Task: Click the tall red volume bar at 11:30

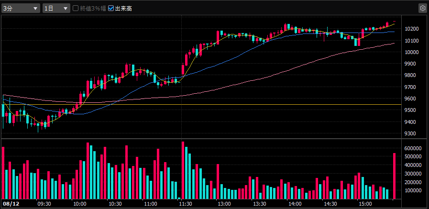Action: (183, 170)
